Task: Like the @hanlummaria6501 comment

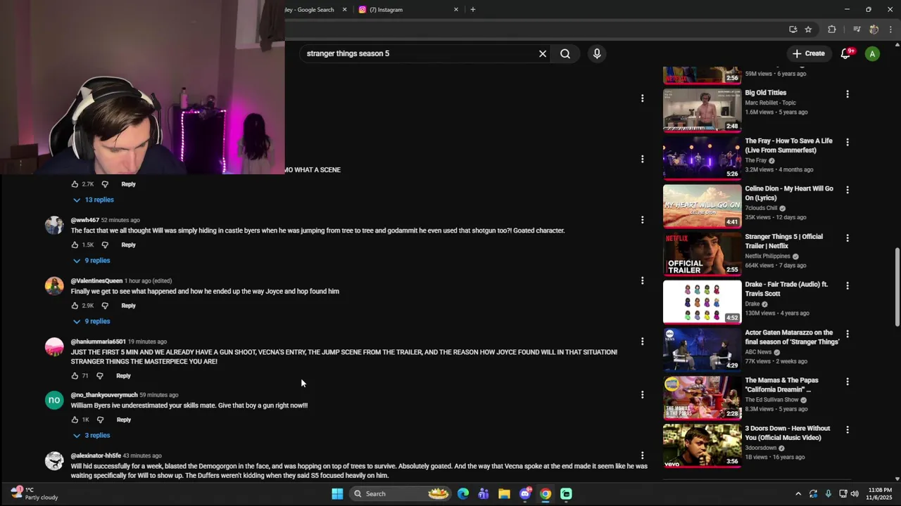Action: [x=75, y=376]
